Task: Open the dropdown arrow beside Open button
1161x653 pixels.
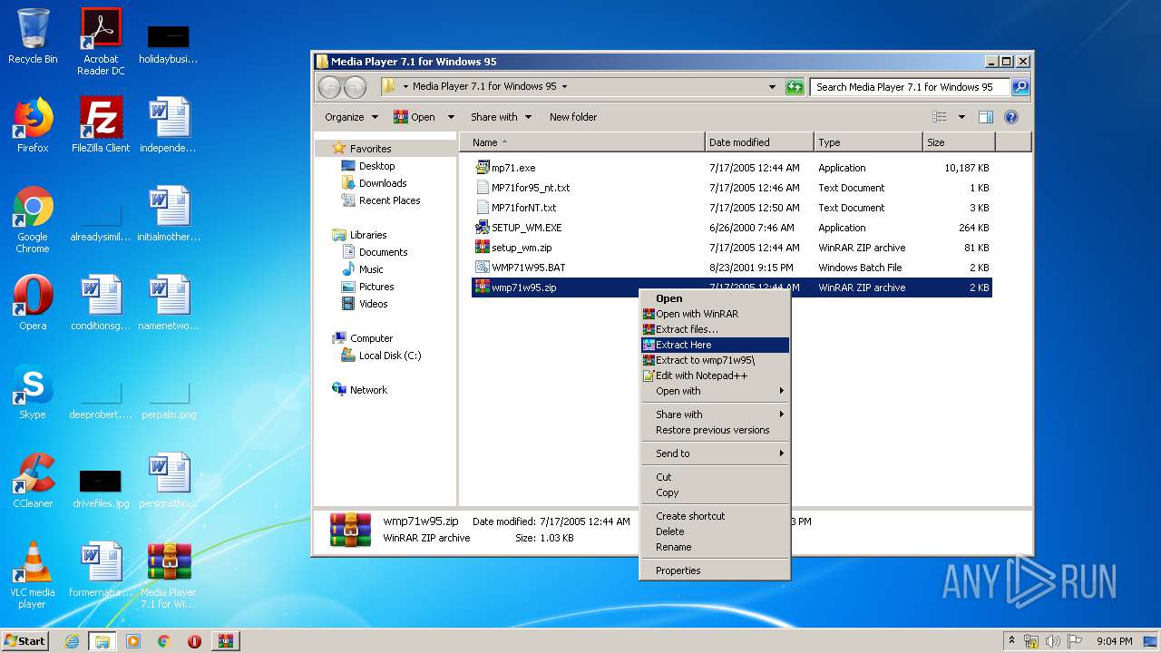Action: (x=451, y=117)
